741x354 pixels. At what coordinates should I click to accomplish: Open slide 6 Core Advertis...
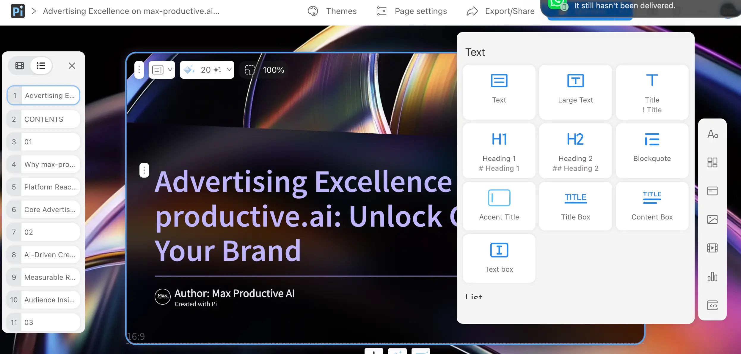pyautogui.click(x=43, y=209)
